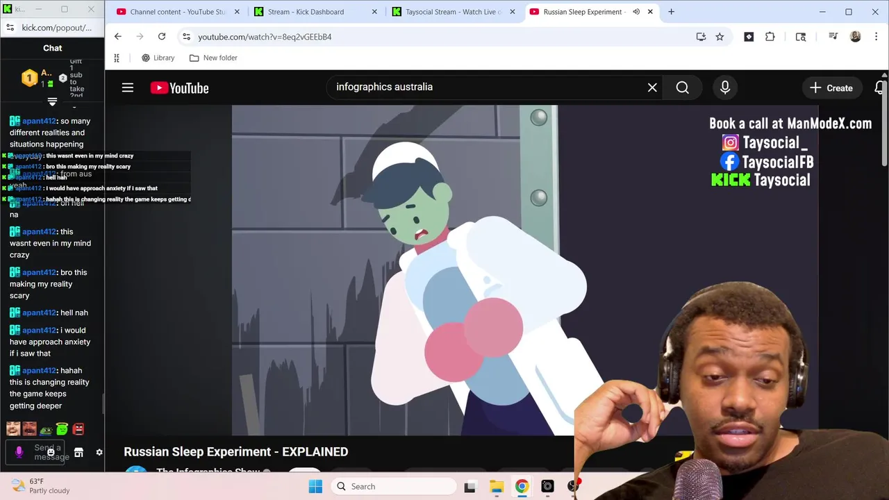
Task: Open the media controls music icon
Action: coord(833,37)
